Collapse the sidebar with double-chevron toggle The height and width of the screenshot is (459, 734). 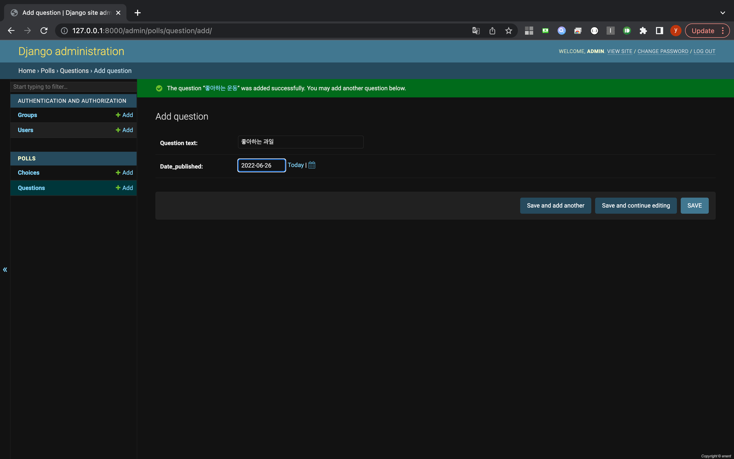tap(5, 270)
